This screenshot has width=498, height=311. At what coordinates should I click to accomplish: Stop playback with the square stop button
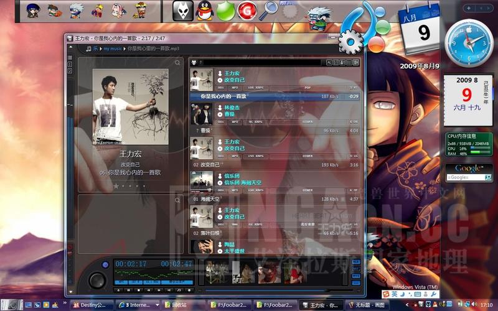point(138,290)
